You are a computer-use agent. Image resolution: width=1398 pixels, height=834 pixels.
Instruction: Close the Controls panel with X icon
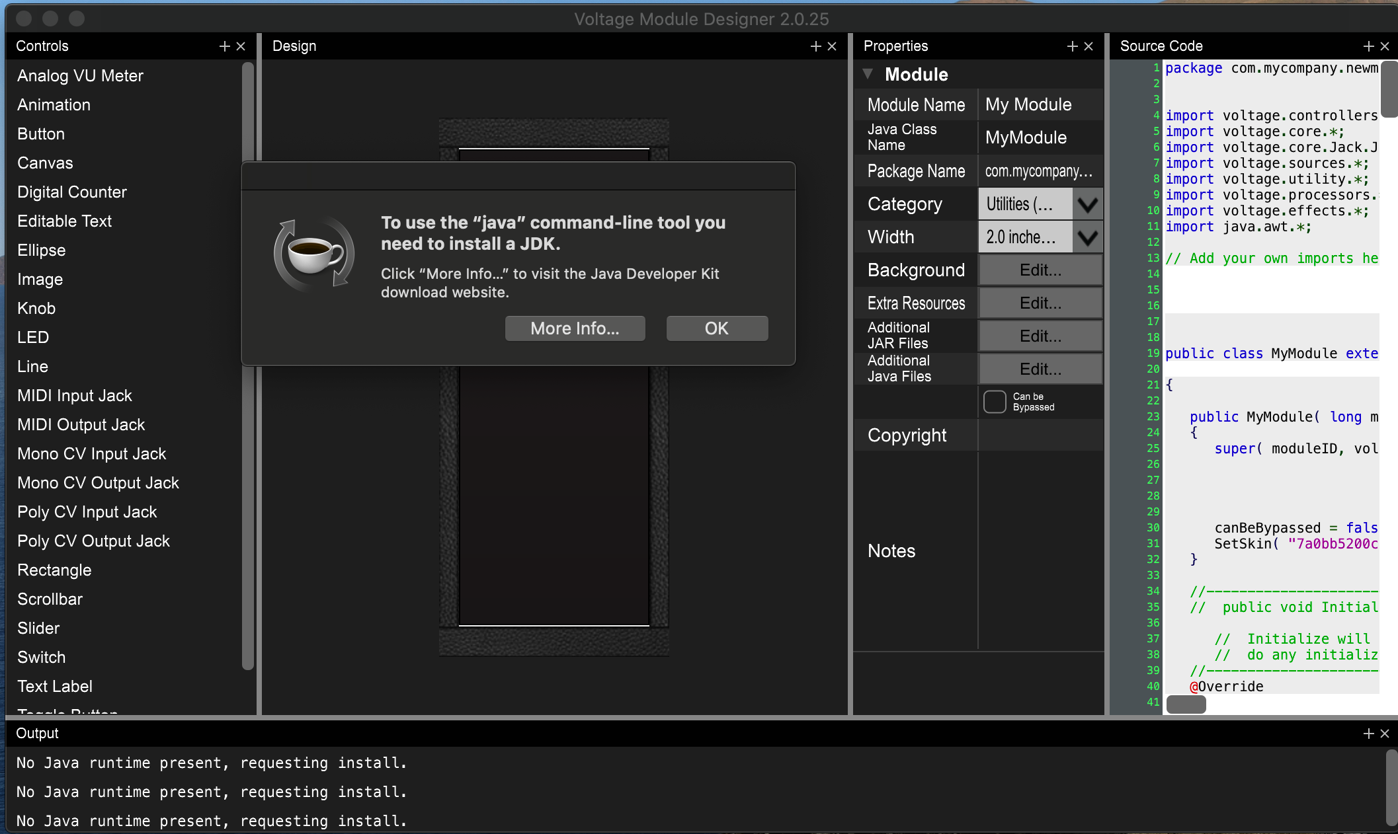tap(241, 46)
